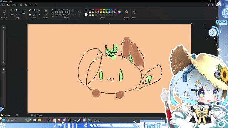The height and width of the screenshot is (128, 228).
Task: Click the Rotate image icon
Action: click(16, 10)
